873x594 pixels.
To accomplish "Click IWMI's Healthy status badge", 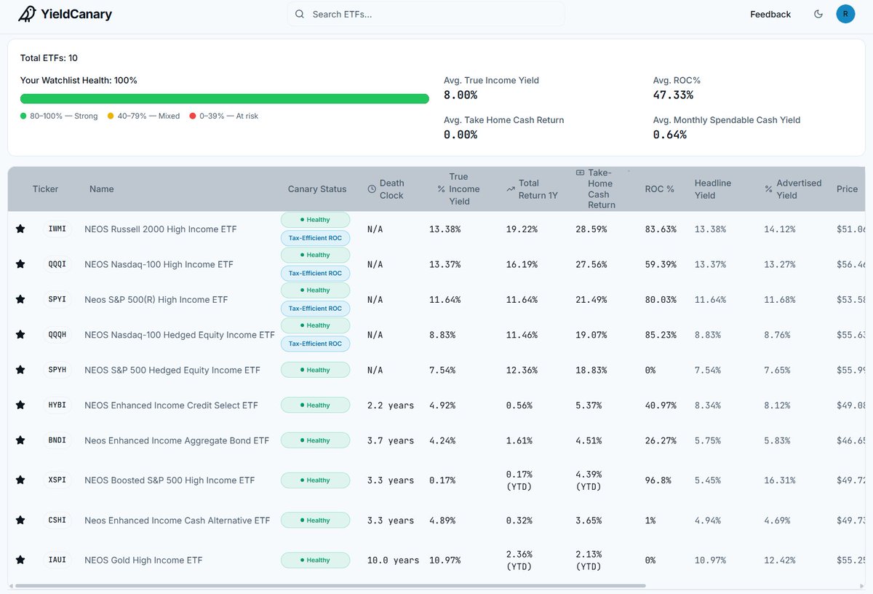I will coord(315,220).
